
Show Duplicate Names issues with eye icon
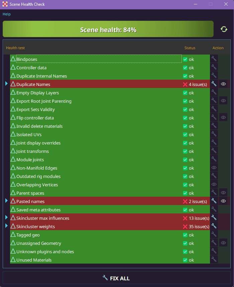point(223,84)
